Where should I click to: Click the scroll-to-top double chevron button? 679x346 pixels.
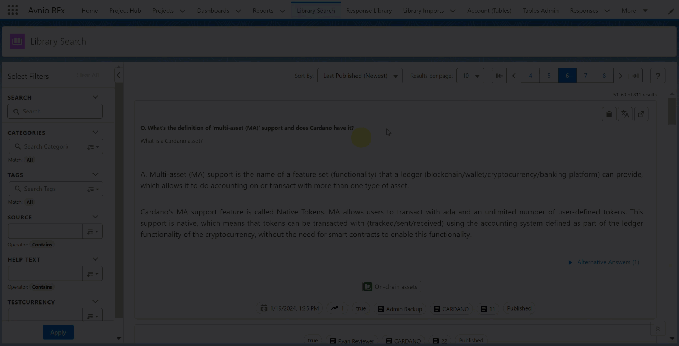click(x=658, y=329)
